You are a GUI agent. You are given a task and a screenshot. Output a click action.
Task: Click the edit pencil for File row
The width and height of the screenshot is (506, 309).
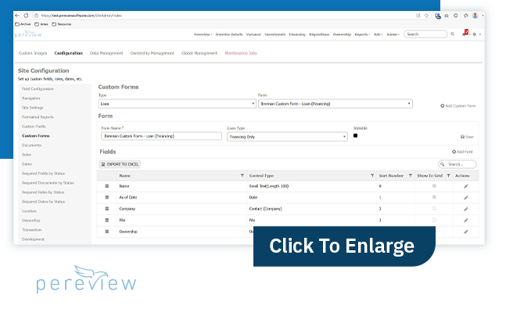coord(466,221)
